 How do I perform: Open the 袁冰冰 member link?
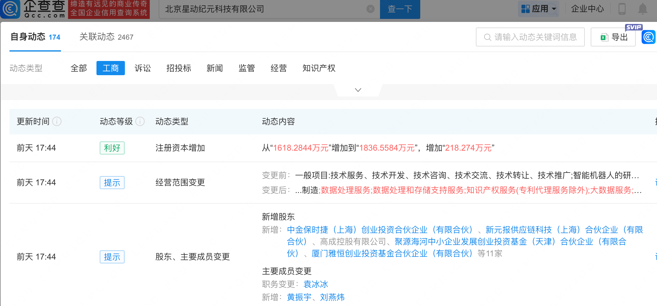[316, 284]
